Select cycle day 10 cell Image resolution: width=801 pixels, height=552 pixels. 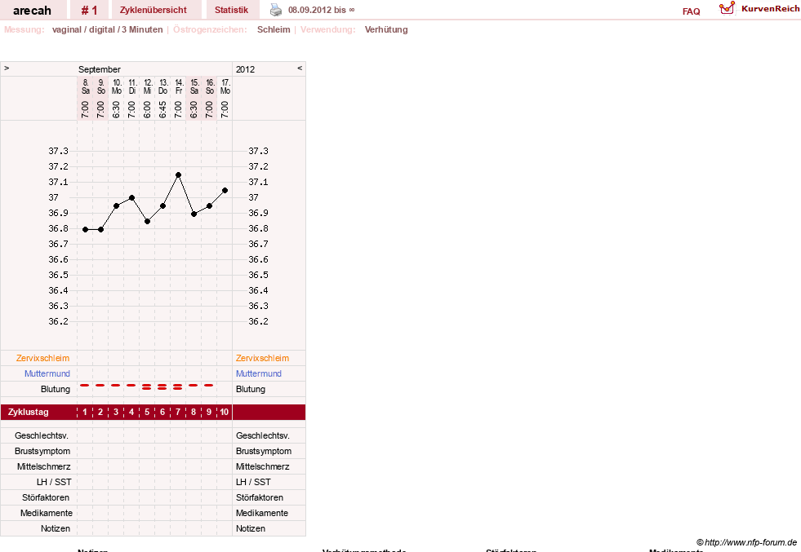point(225,413)
